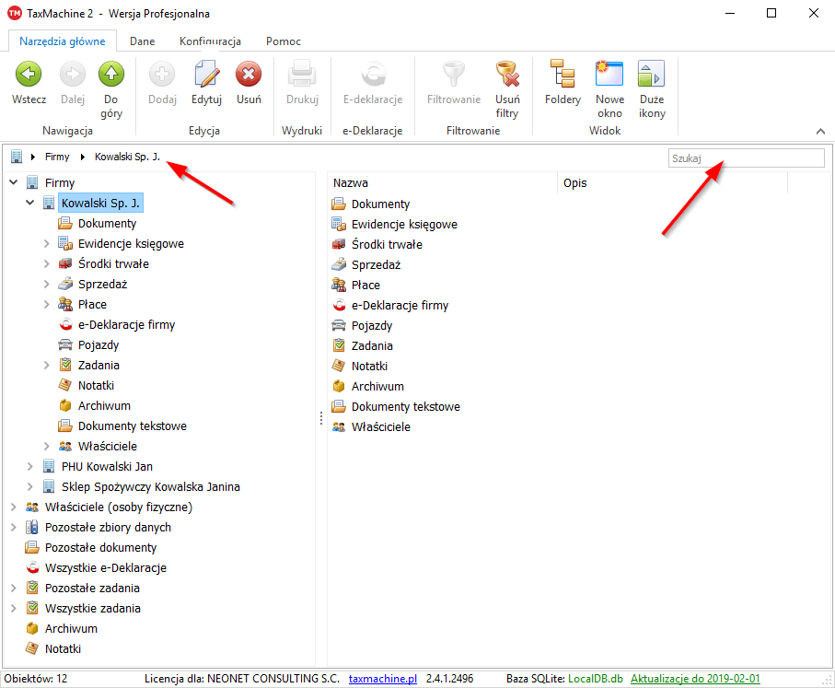Switch to the Konfiguracja tab

tap(210, 41)
